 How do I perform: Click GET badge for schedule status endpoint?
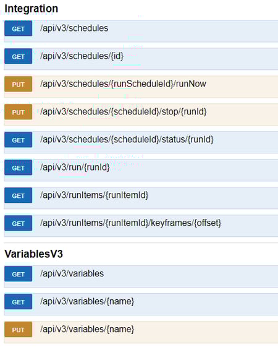pyautogui.click(x=19, y=140)
